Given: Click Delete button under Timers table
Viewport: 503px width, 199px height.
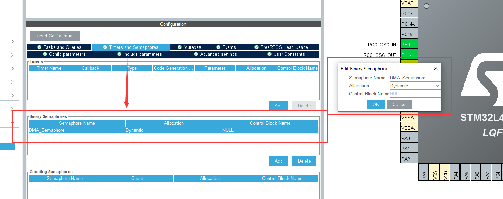Looking at the screenshot, I should click(304, 106).
